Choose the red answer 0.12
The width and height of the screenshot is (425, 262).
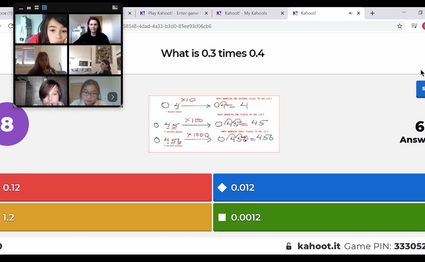[105, 188]
